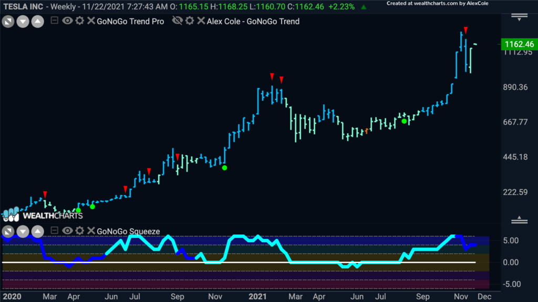538x302 pixels.
Task: Remove the GoNoGo Trend Pro indicator
Action: [x=91, y=20]
